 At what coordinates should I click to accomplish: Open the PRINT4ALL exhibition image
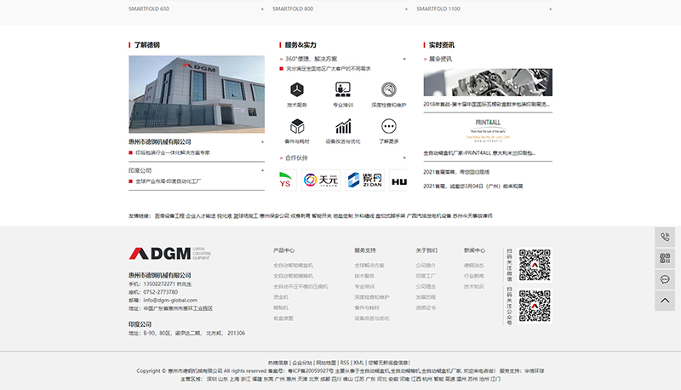click(488, 130)
